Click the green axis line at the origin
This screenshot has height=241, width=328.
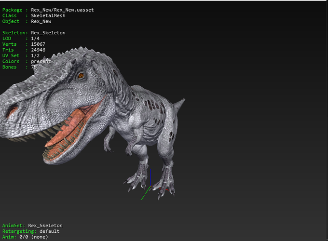[146, 193]
